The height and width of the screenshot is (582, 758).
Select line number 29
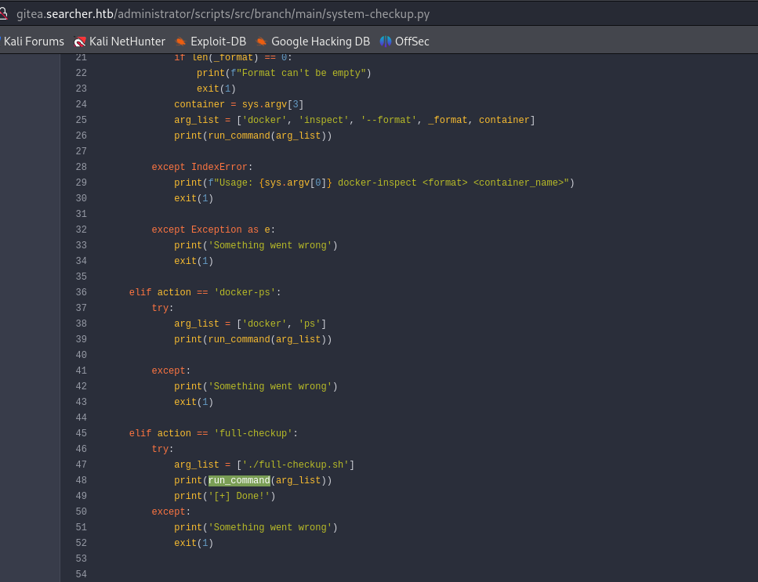[82, 183]
